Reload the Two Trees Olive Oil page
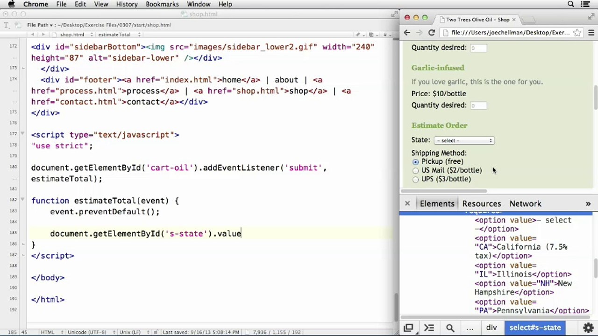Viewport: 598px width, 336px height. [432, 33]
